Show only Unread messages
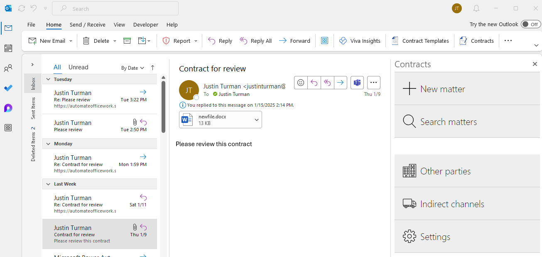 [78, 67]
